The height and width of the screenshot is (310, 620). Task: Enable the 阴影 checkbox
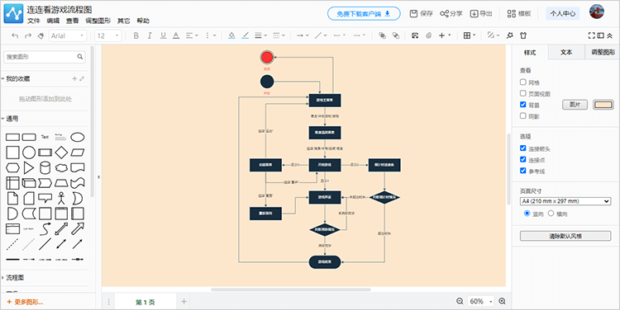pyautogui.click(x=522, y=116)
